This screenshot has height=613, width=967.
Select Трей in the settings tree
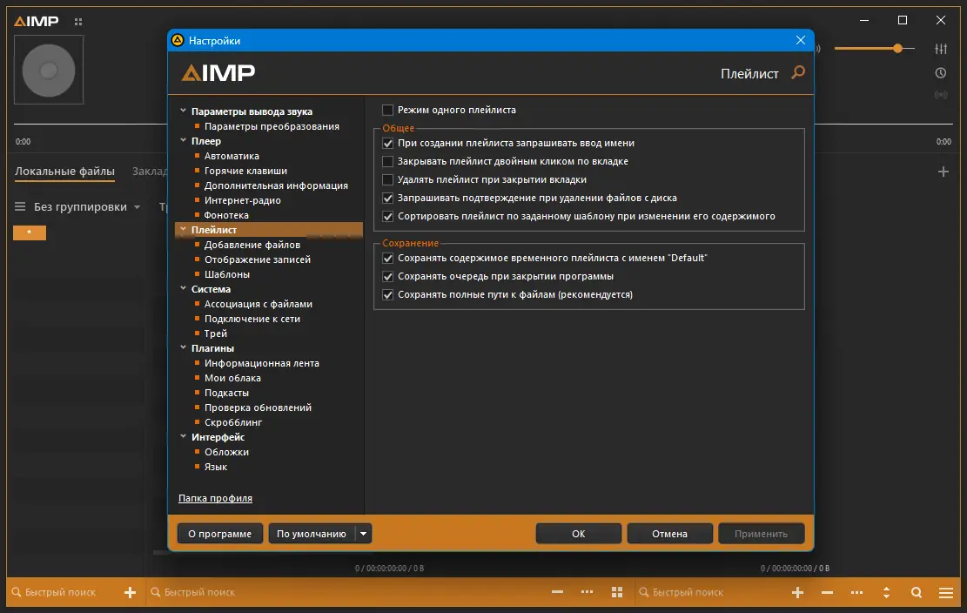click(x=215, y=333)
